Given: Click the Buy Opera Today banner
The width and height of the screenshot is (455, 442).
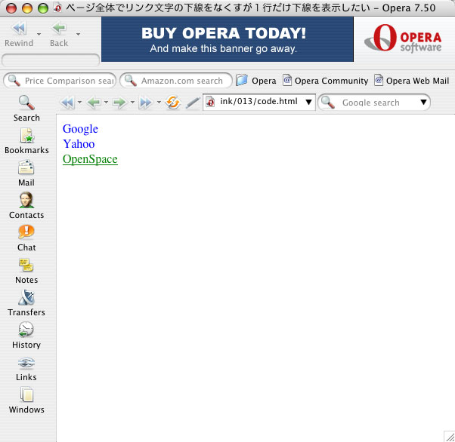Looking at the screenshot, I should (x=227, y=39).
